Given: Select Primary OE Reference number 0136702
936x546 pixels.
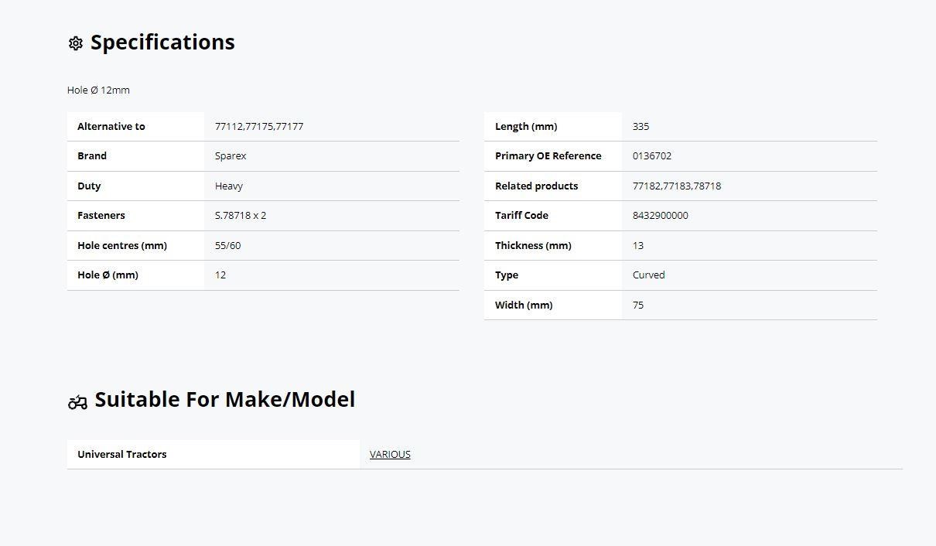Looking at the screenshot, I should [652, 155].
